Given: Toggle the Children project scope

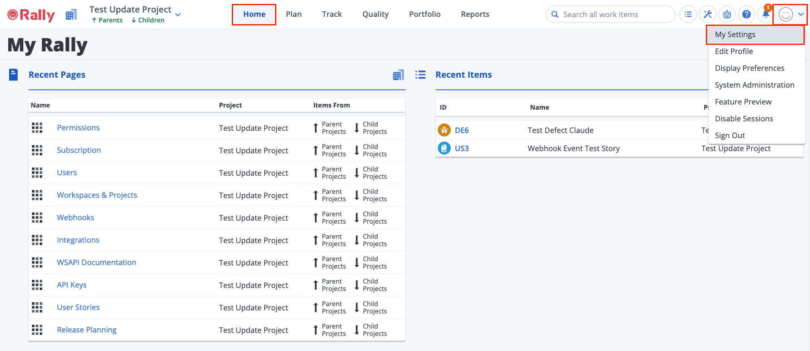Looking at the screenshot, I should point(148,20).
